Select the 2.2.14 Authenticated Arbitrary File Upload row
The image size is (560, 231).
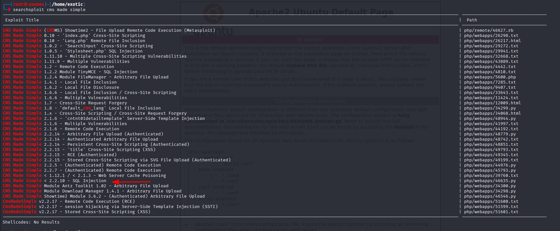80,139
